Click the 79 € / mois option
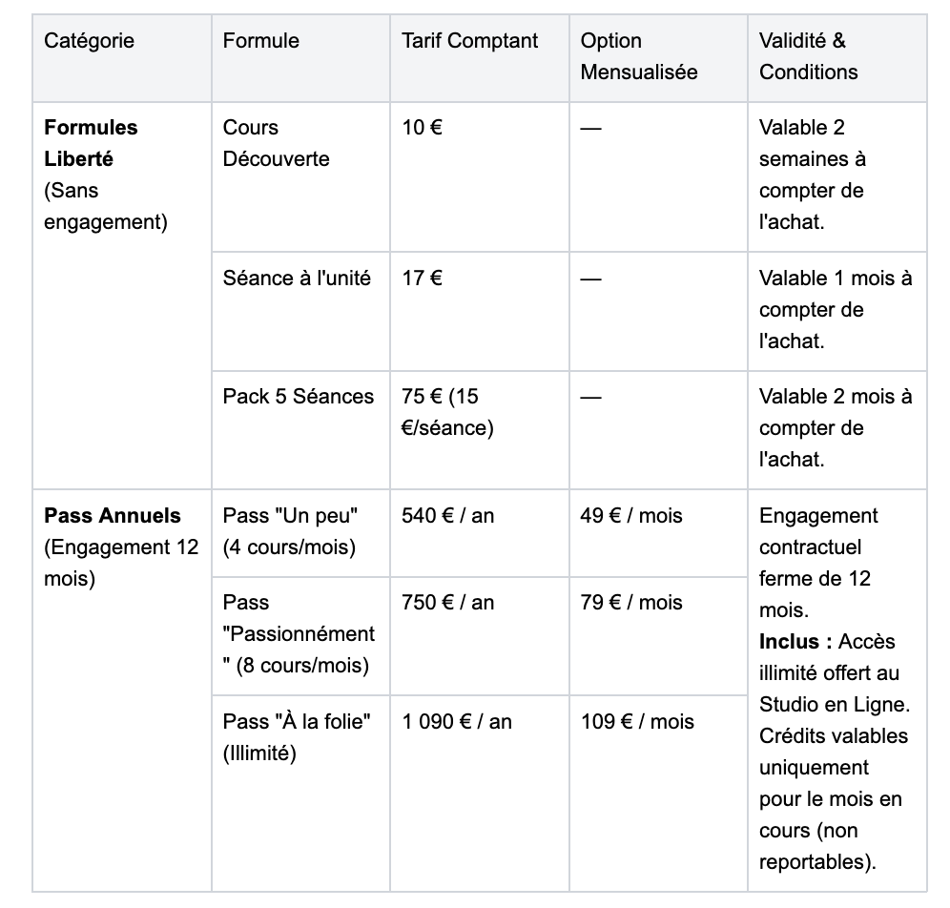This screenshot has height=908, width=950. pyautogui.click(x=631, y=603)
